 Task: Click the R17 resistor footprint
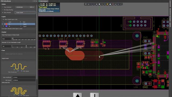(92, 44)
